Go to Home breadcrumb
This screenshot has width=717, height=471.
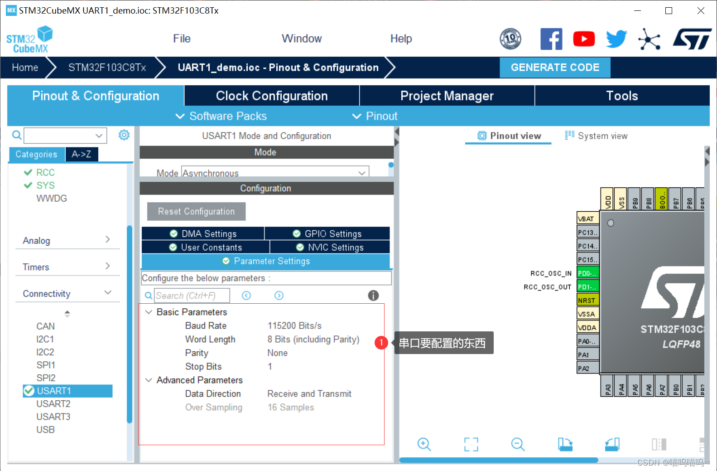click(25, 68)
